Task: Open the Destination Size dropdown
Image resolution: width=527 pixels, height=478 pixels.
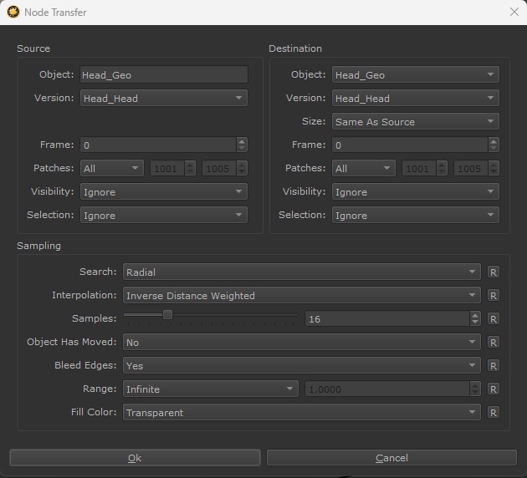Action: (x=415, y=122)
